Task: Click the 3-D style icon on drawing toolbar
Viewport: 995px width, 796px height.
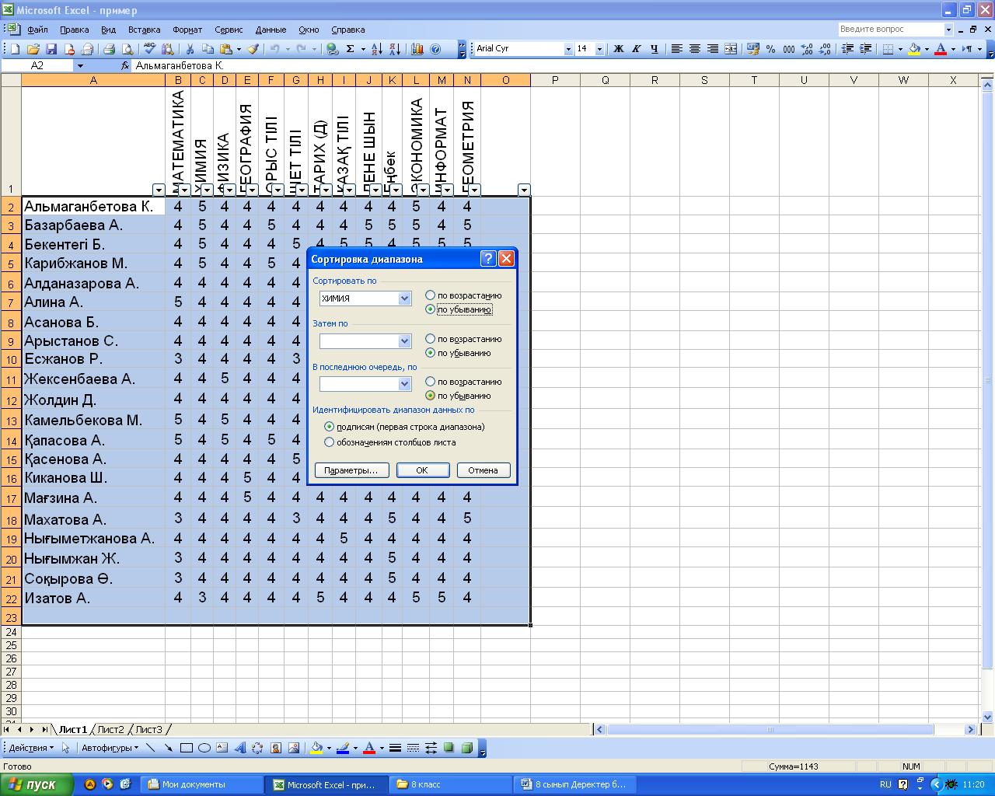Action: [467, 748]
